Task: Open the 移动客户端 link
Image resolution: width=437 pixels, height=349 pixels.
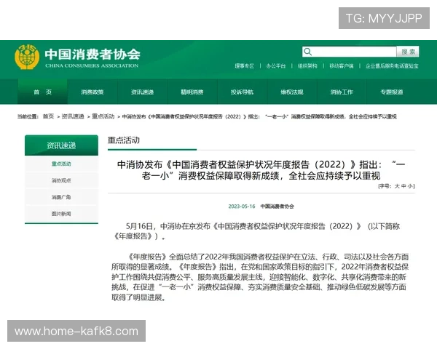Action: click(x=342, y=66)
